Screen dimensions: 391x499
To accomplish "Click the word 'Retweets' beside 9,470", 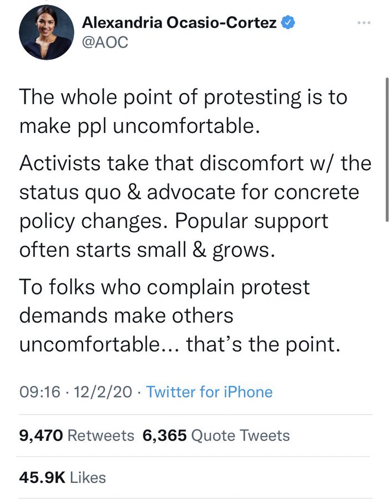I will click(101, 435).
